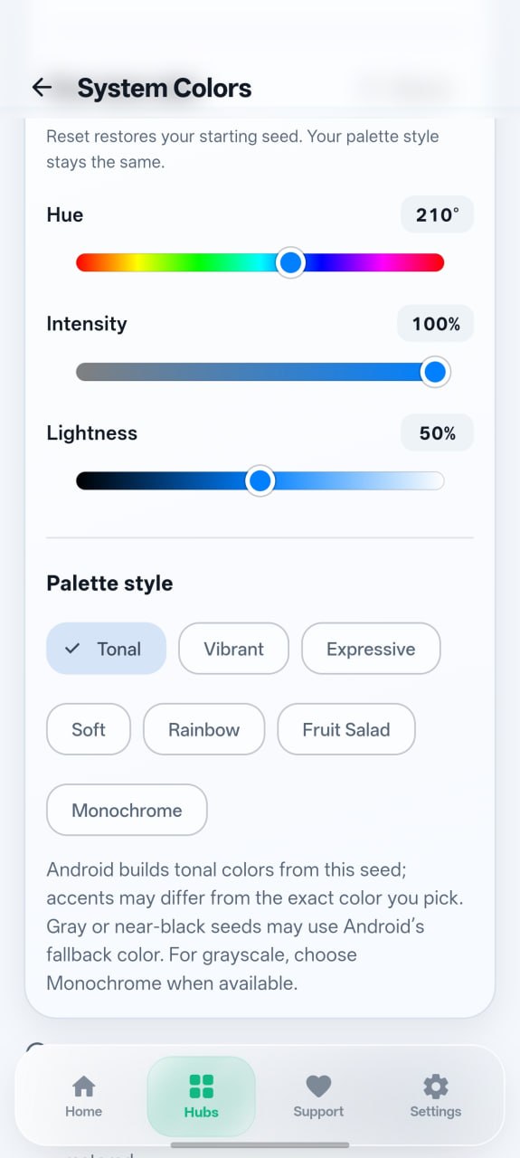Click the Lightness slider handle
This screenshot has height=1158, width=520.
pyautogui.click(x=260, y=480)
